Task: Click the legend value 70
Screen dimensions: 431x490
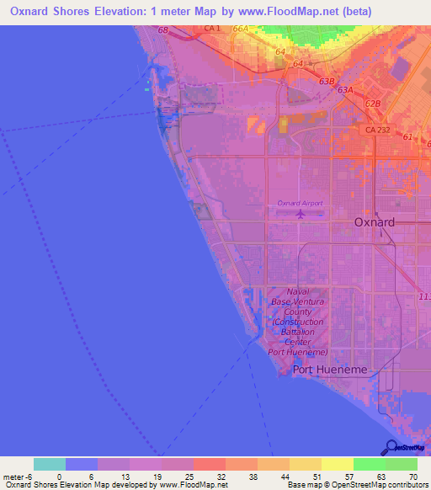Action: [x=413, y=477]
